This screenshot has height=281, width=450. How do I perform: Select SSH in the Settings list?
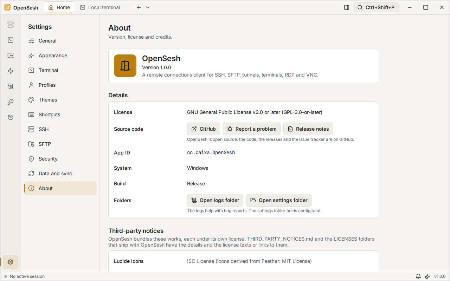pos(60,129)
